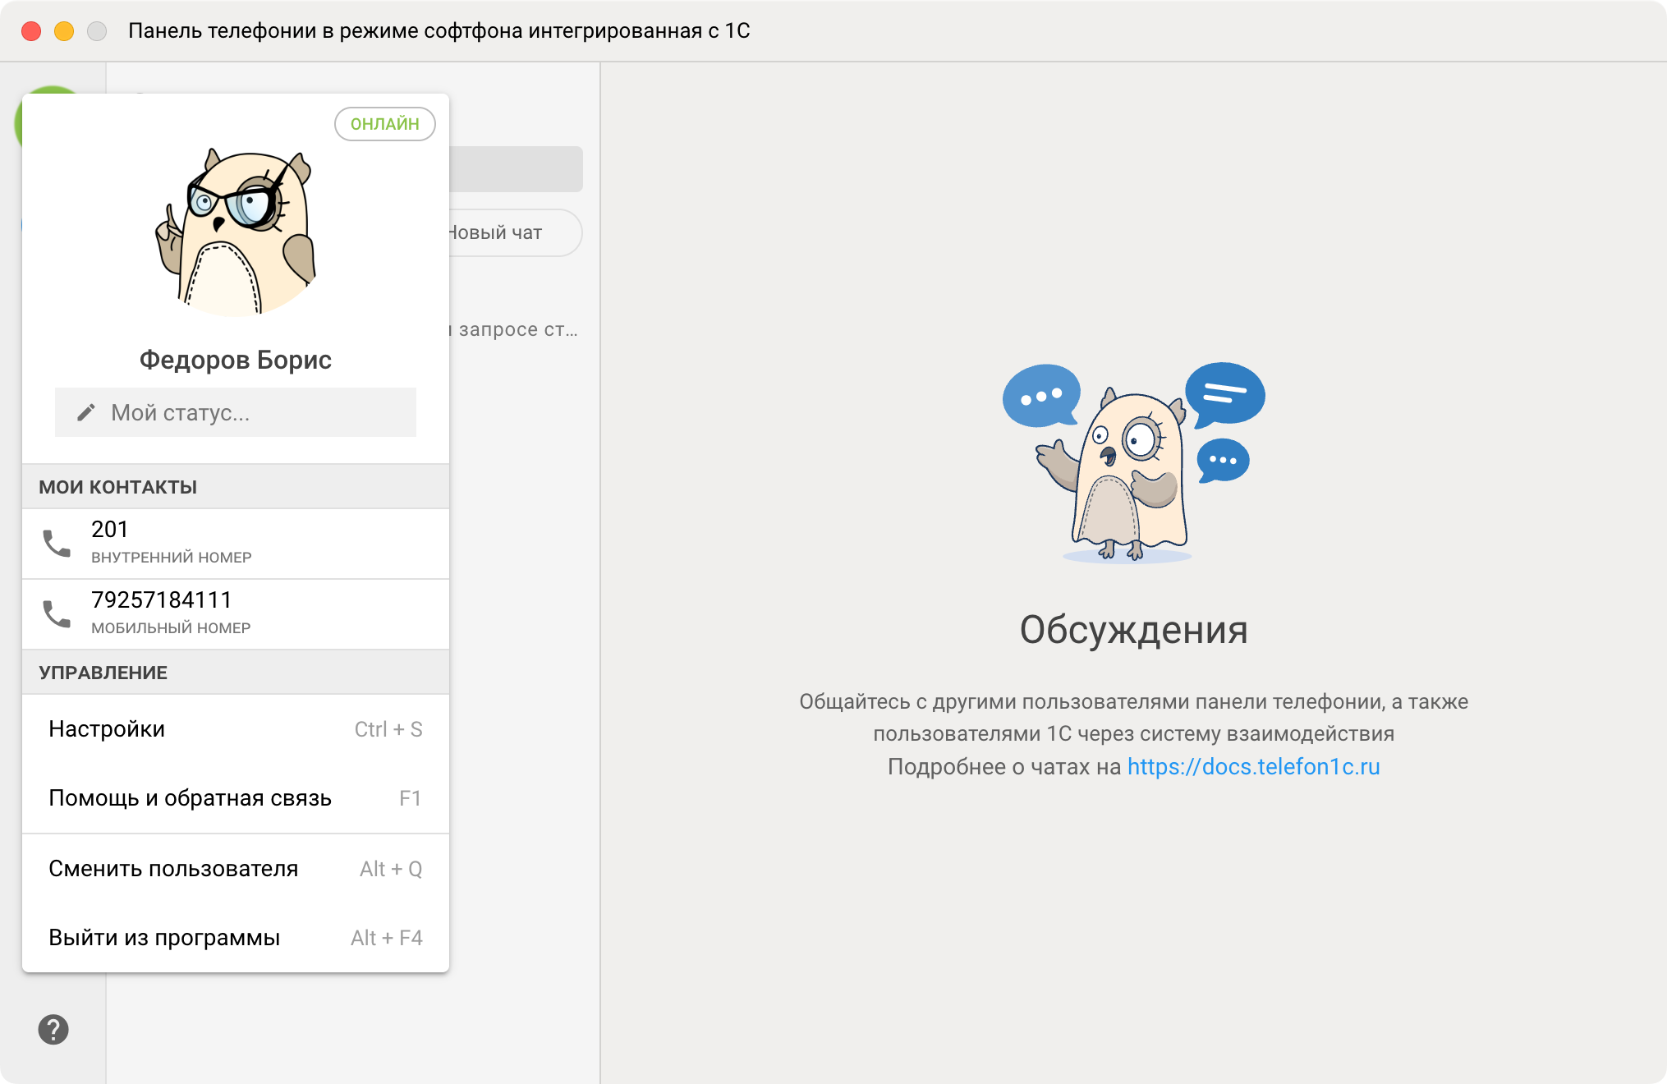
Task: Choose Выйти из программы
Action: (x=236, y=938)
